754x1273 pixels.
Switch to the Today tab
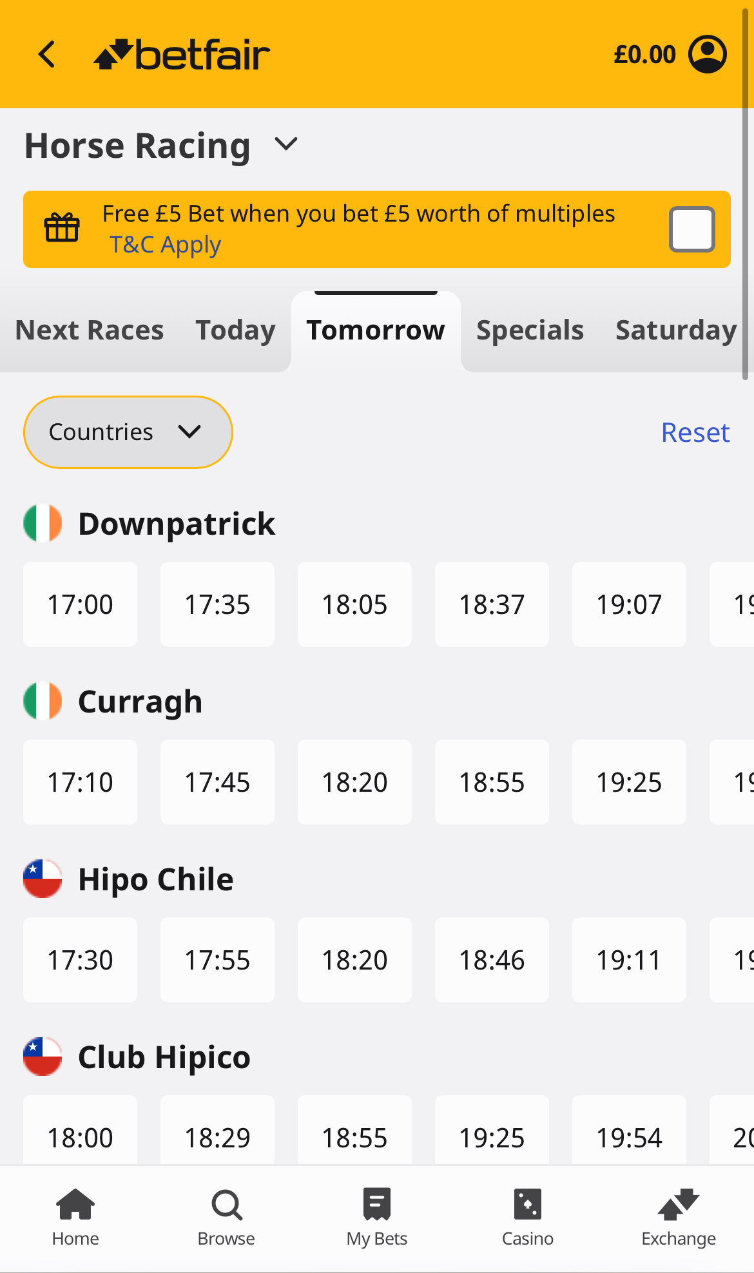[235, 330]
